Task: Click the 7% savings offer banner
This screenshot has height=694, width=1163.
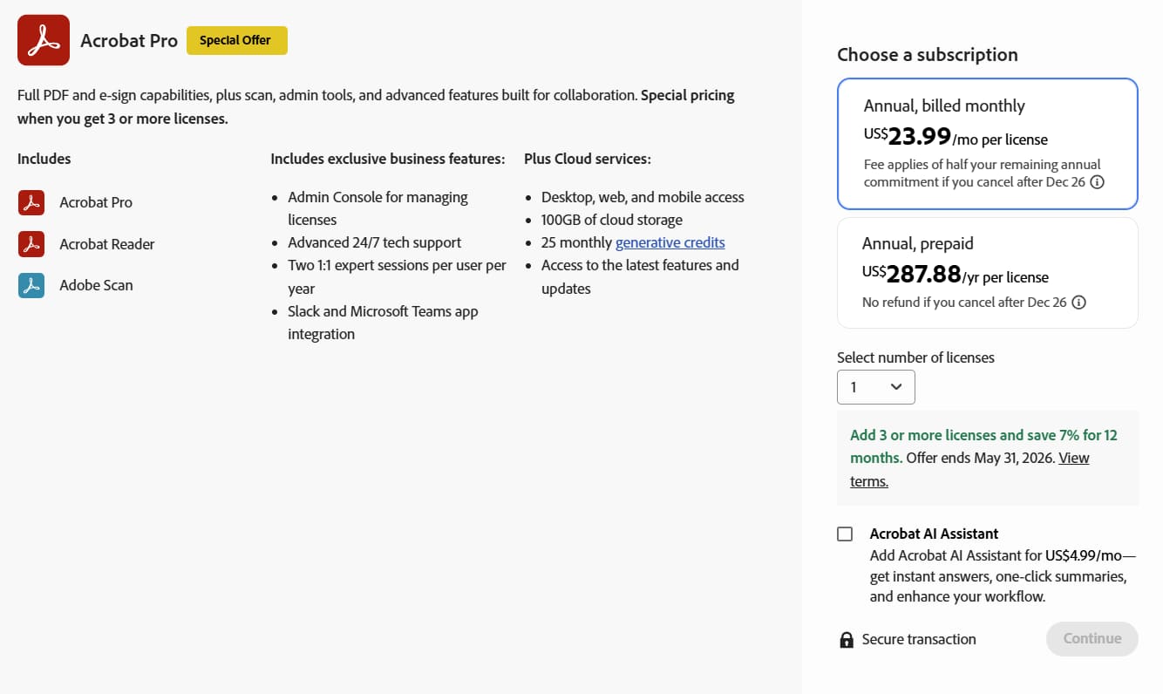Action: click(x=987, y=457)
